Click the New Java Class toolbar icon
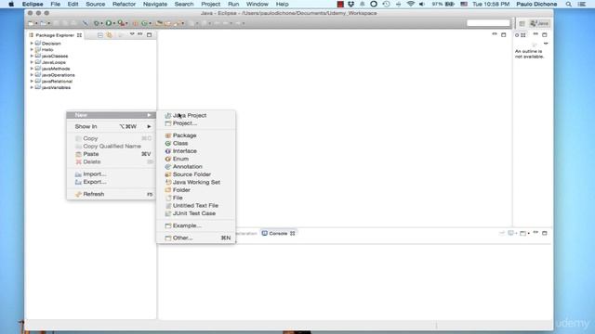 pos(144,23)
